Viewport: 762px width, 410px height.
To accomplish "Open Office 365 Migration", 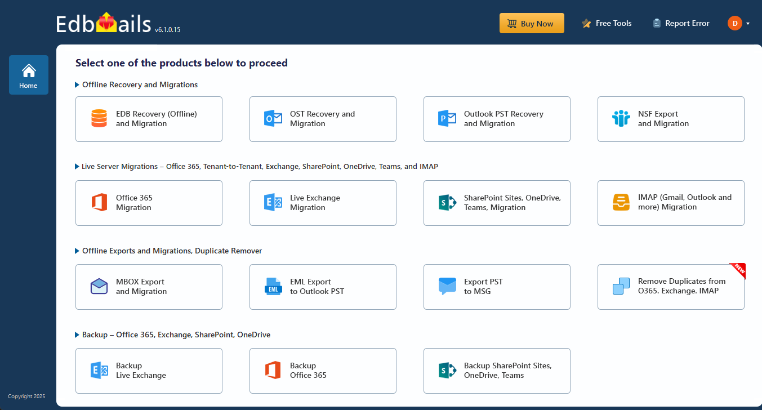I will point(99,203).
